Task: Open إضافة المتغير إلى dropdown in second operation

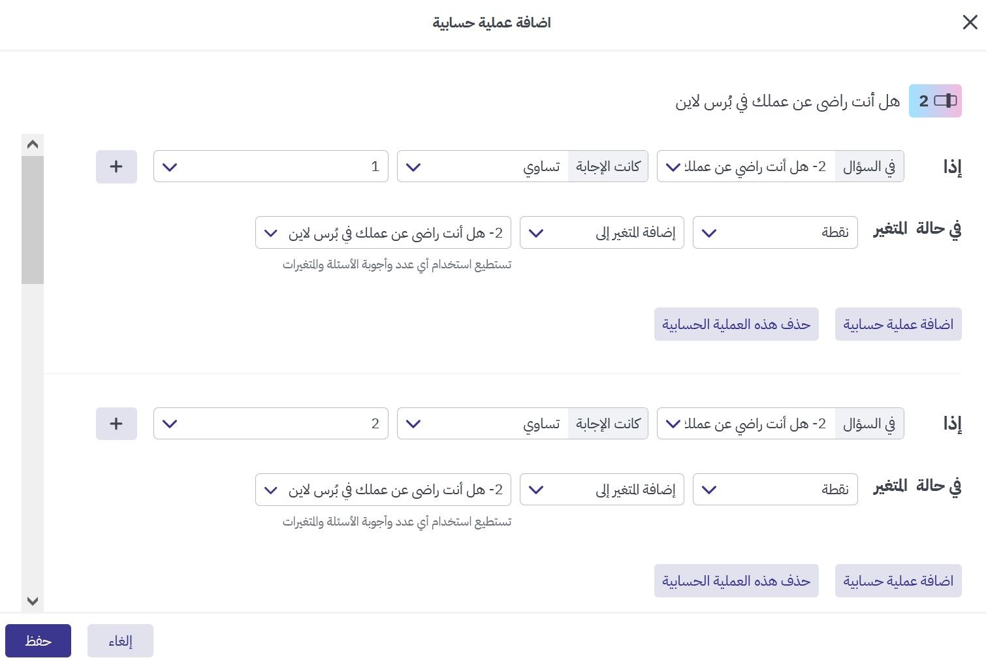Action: [602, 490]
